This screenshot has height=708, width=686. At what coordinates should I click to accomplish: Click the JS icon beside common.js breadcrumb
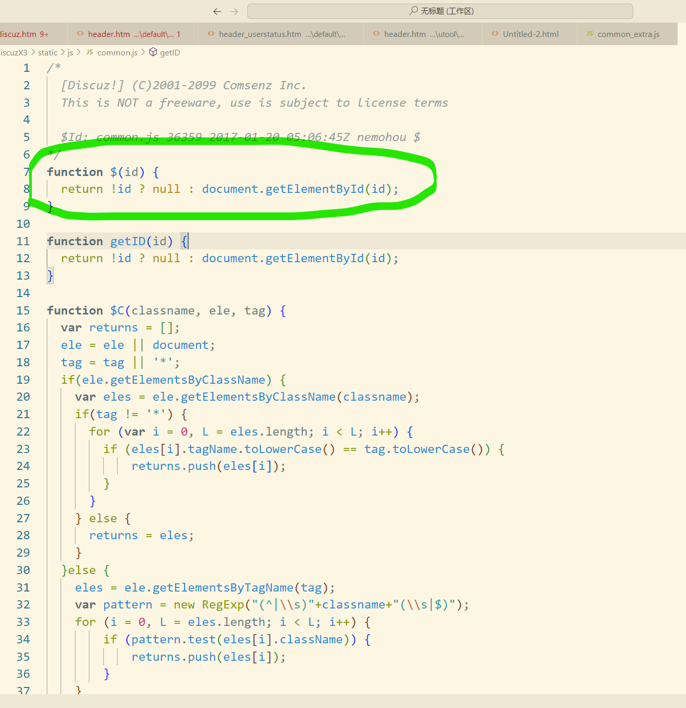coord(89,52)
